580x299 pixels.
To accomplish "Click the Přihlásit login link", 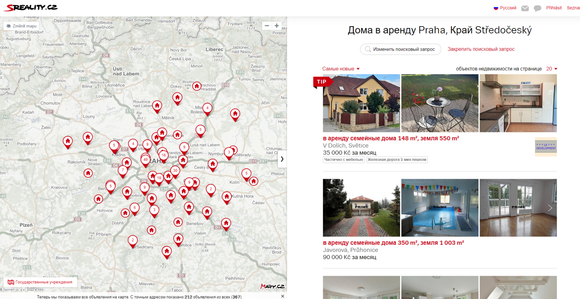I will [x=554, y=8].
